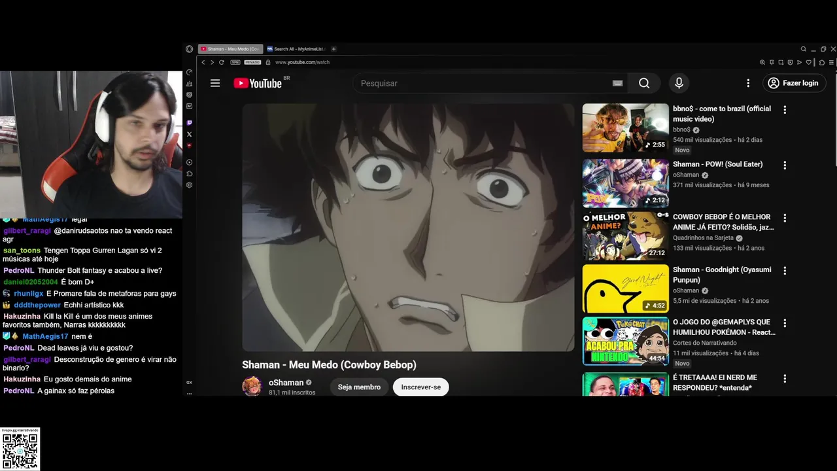837x471 pixels.
Task: Open YouTube settings three-dot menu
Action: (x=748, y=83)
